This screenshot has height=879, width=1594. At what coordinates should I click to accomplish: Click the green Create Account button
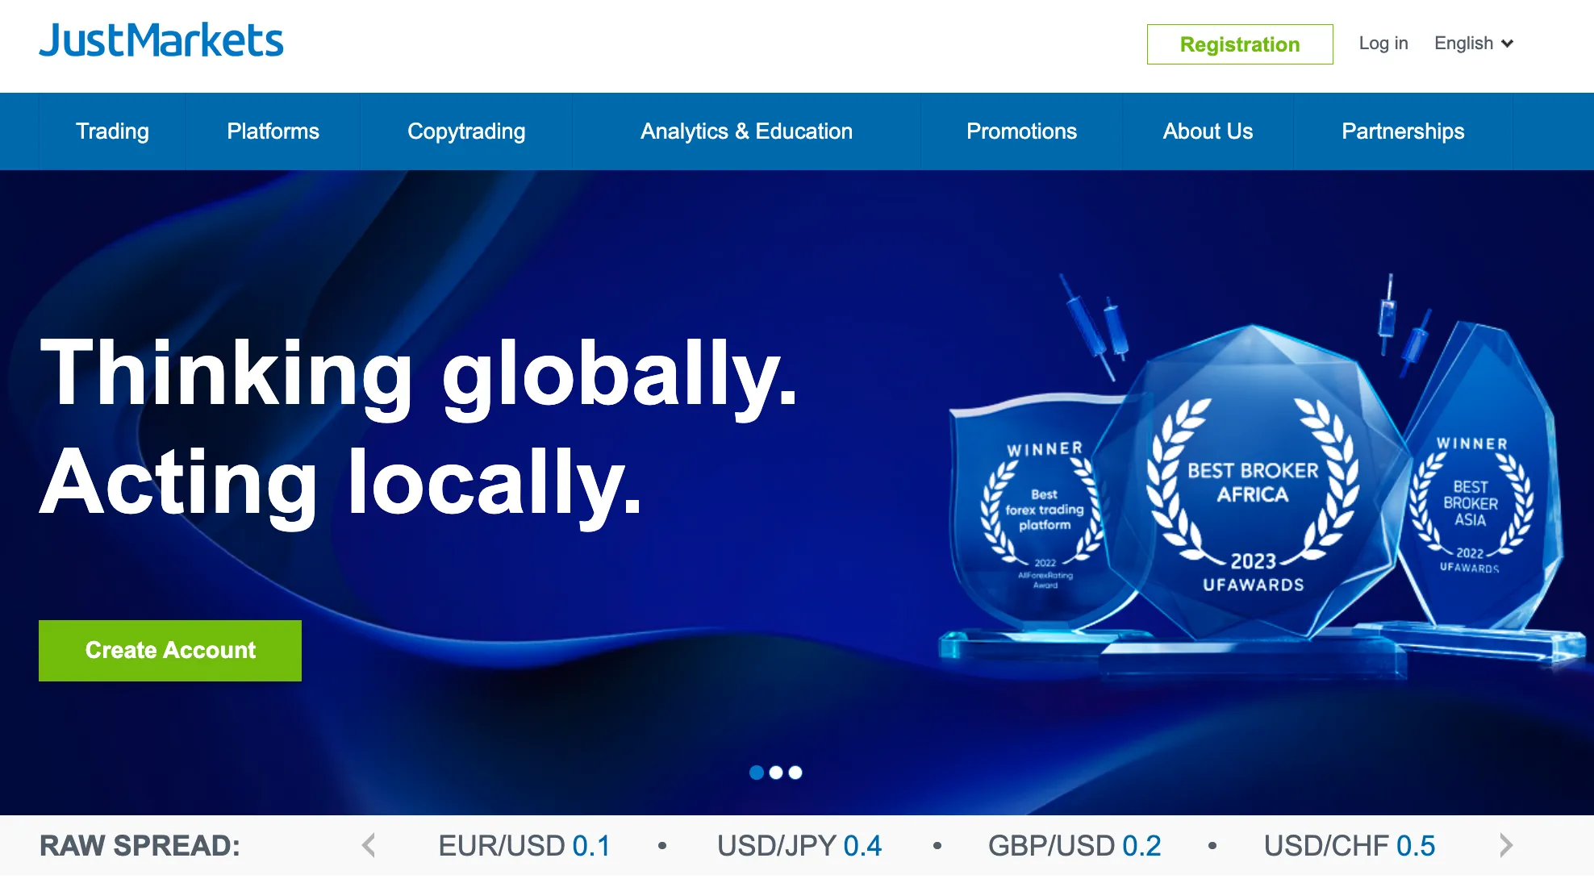coord(170,651)
